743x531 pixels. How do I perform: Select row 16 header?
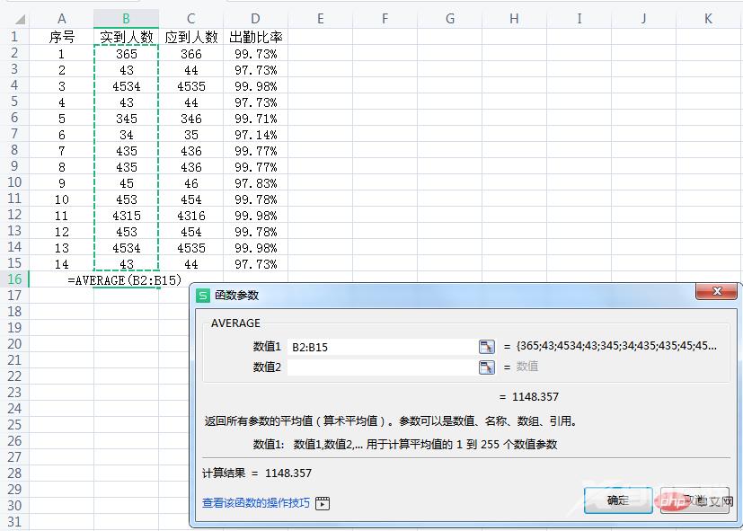click(14, 279)
